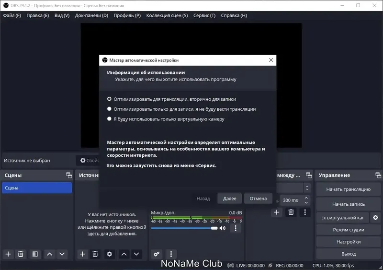Click CPU 1.0%, 30.00 fps status text
The height and width of the screenshot is (270, 383).
tap(333, 266)
